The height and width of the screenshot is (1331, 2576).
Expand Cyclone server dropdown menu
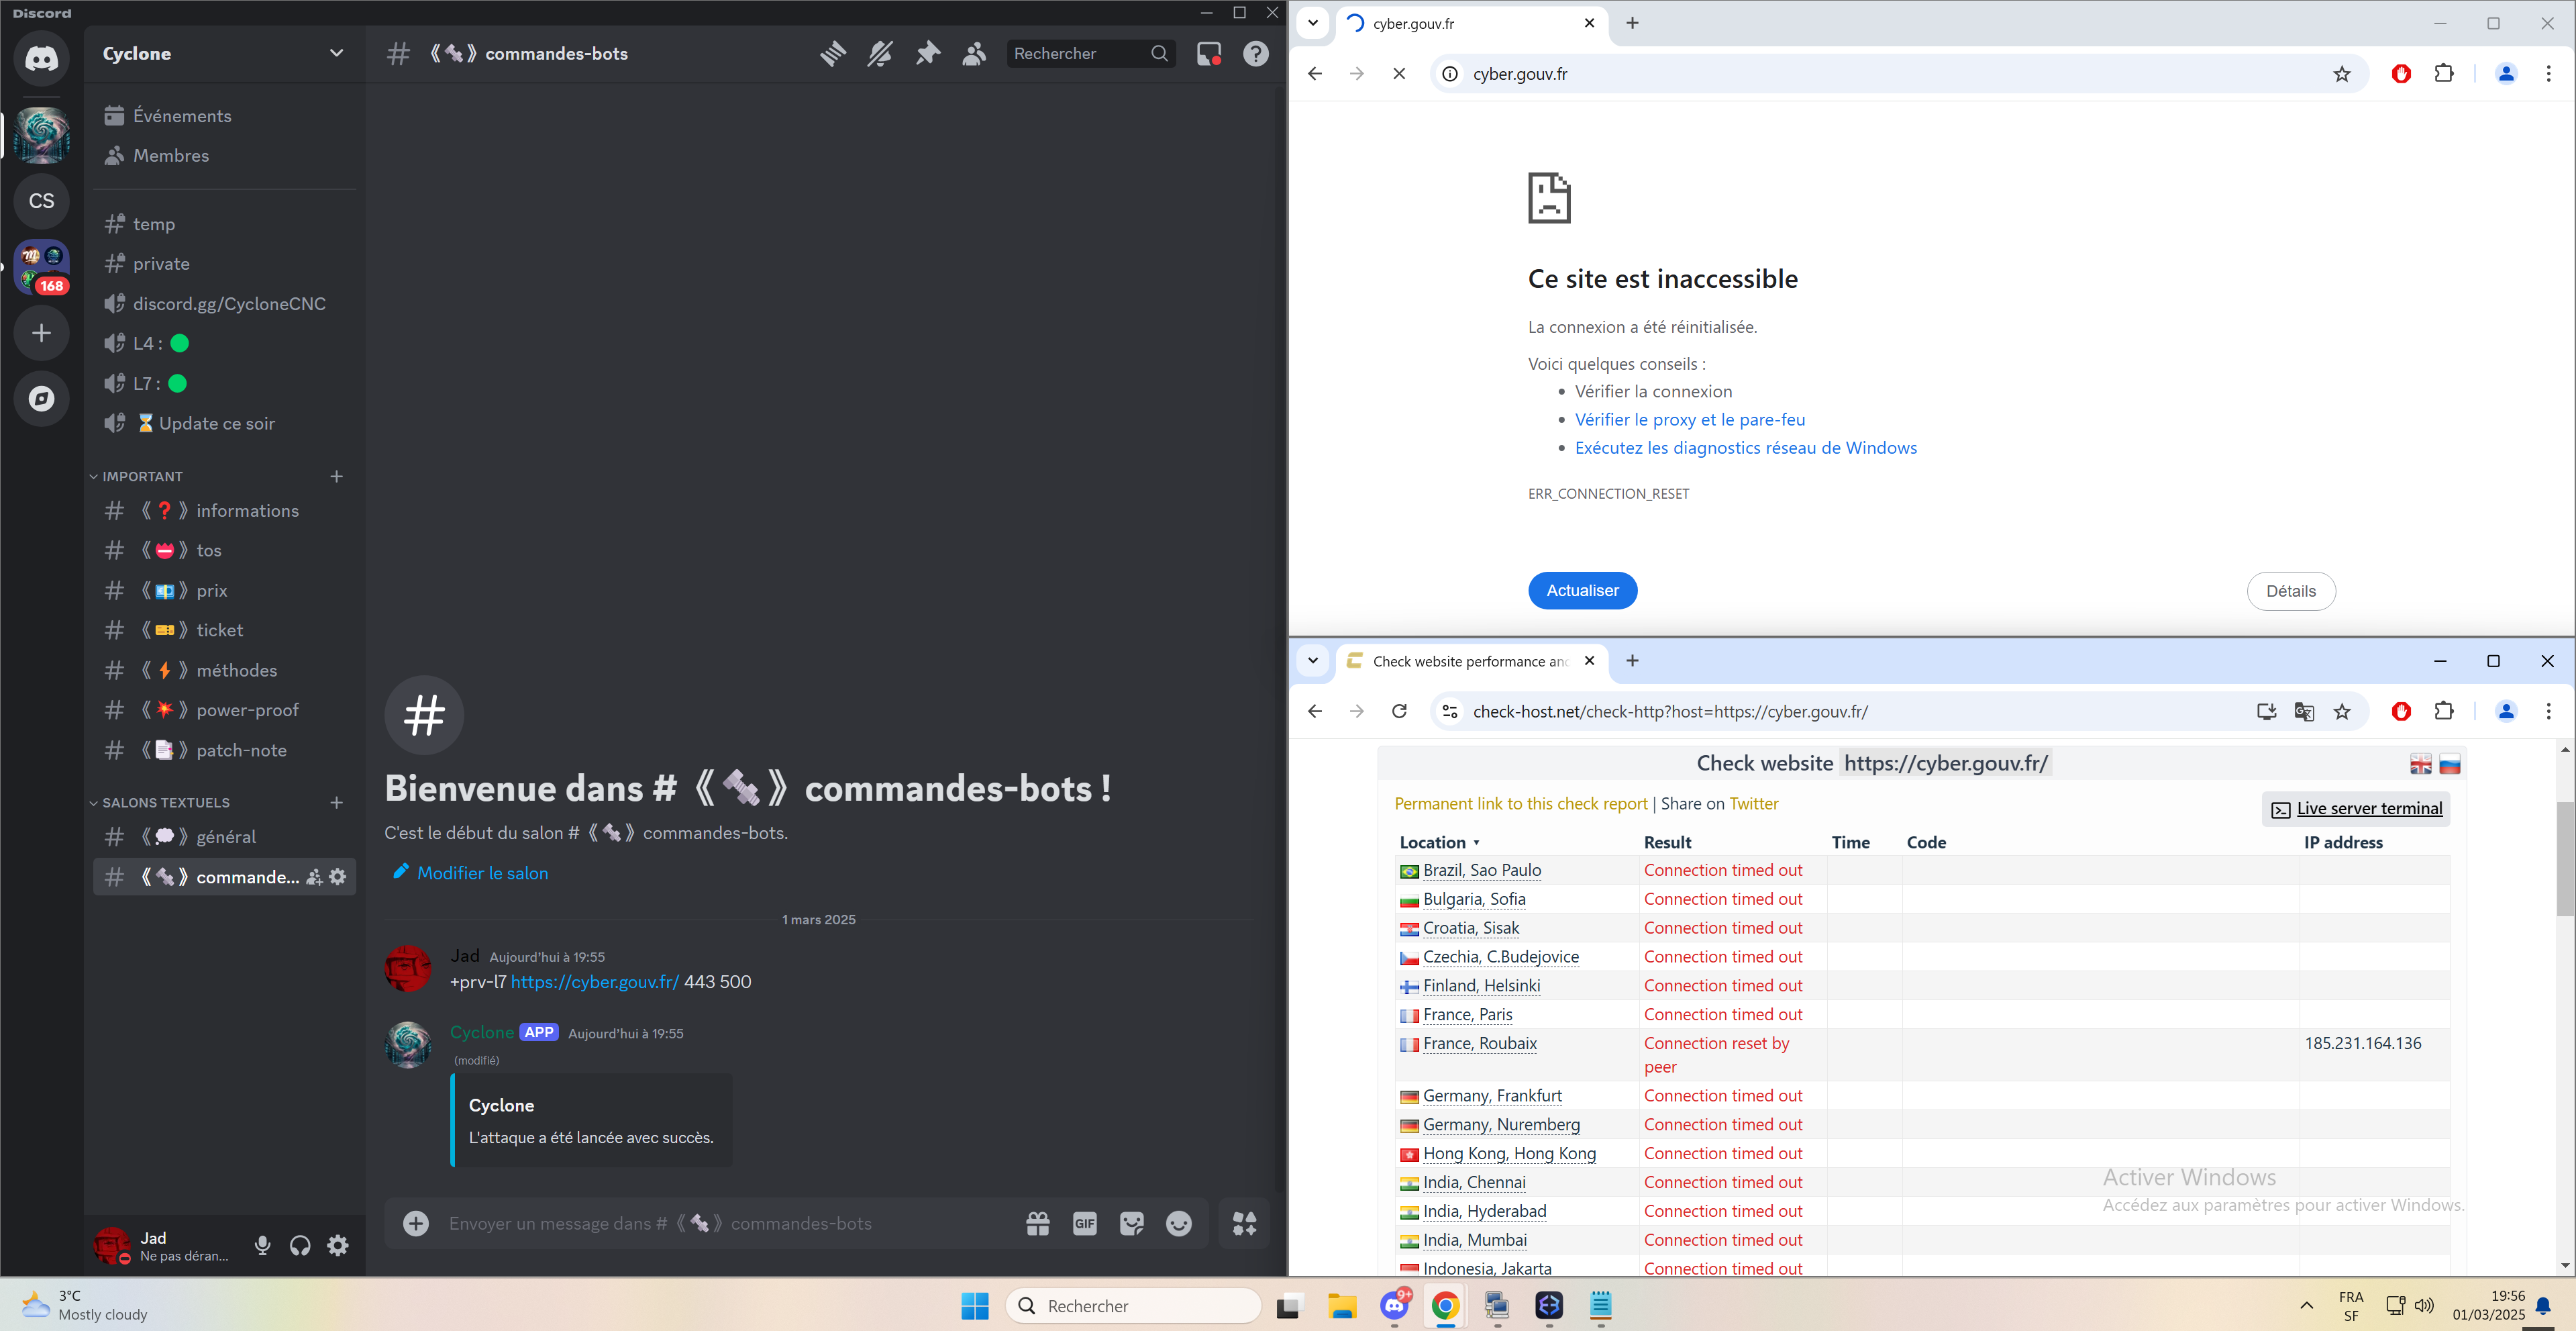point(336,54)
